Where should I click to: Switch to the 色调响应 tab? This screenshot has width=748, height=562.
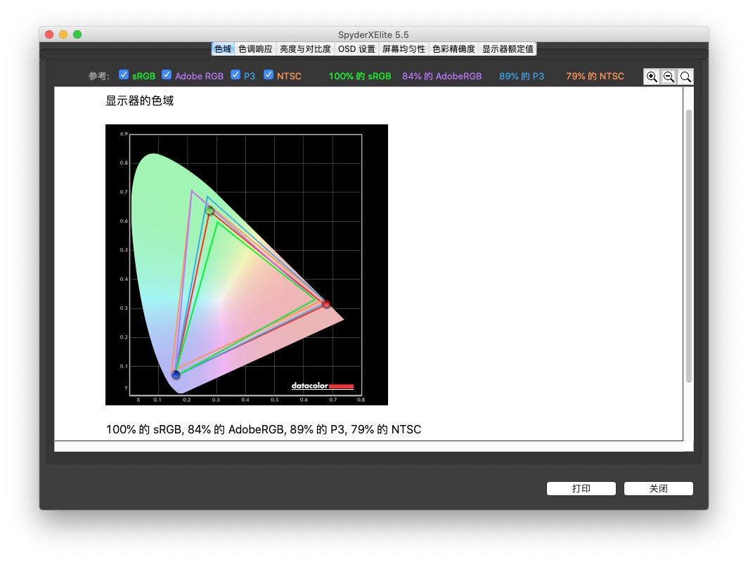click(x=255, y=49)
